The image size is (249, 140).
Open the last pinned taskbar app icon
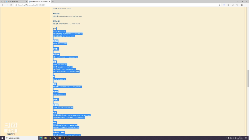click(x=69, y=138)
